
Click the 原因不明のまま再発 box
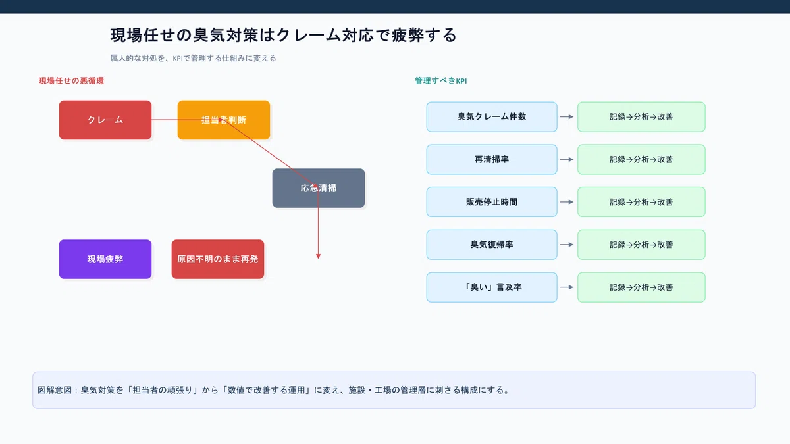pos(218,259)
